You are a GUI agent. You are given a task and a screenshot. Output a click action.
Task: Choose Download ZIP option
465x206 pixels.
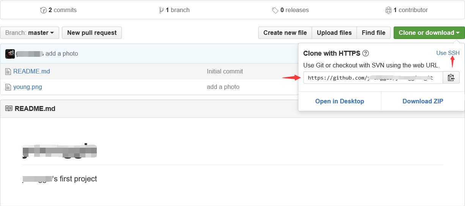423,101
